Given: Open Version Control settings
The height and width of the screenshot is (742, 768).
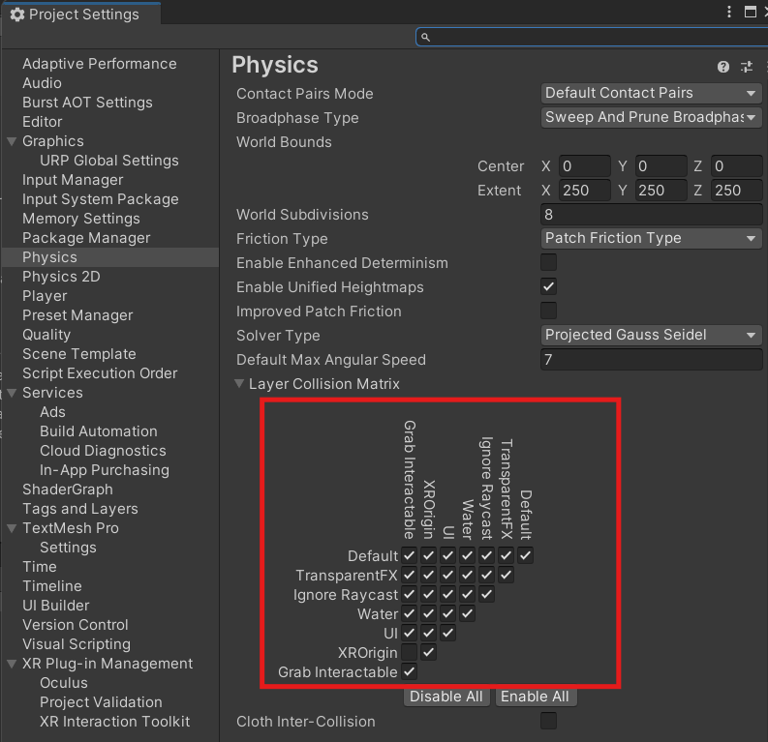Looking at the screenshot, I should (x=76, y=625).
